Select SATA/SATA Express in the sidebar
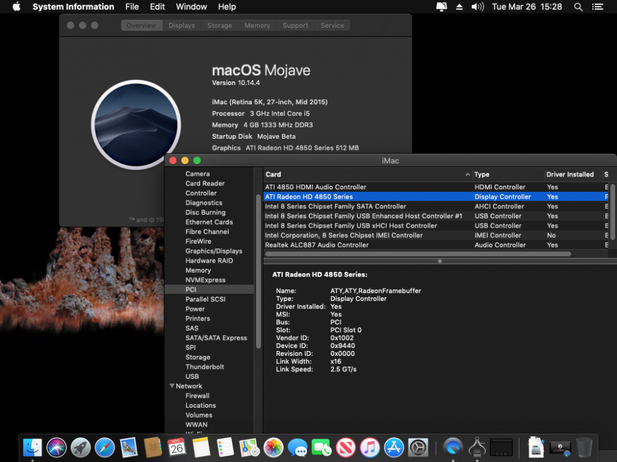The image size is (617, 462). point(217,337)
